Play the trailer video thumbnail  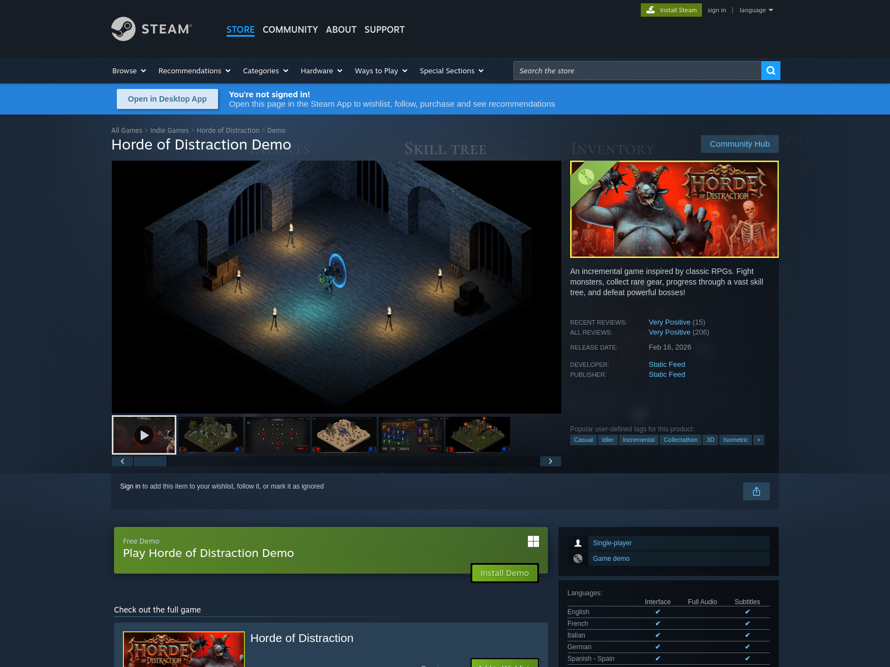point(144,435)
